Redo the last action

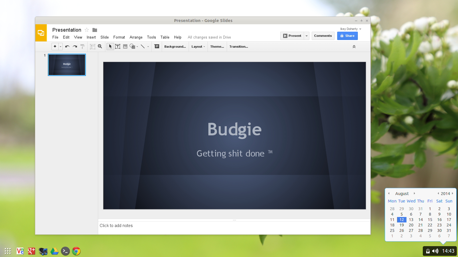coord(75,47)
